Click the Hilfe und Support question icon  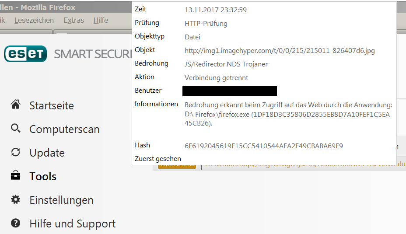(x=16, y=223)
